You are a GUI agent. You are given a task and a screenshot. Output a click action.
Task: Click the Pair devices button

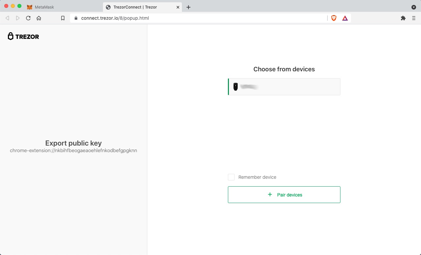coord(284,195)
